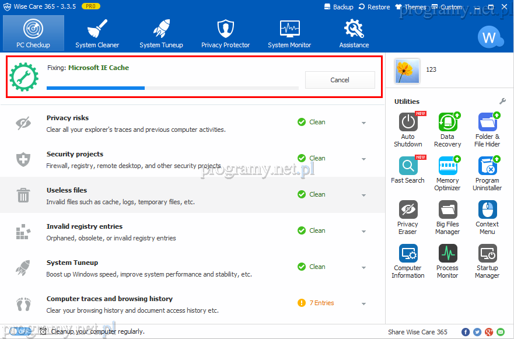Open the Process Monitor utility
Screen dimensions: 514x339
tap(447, 254)
